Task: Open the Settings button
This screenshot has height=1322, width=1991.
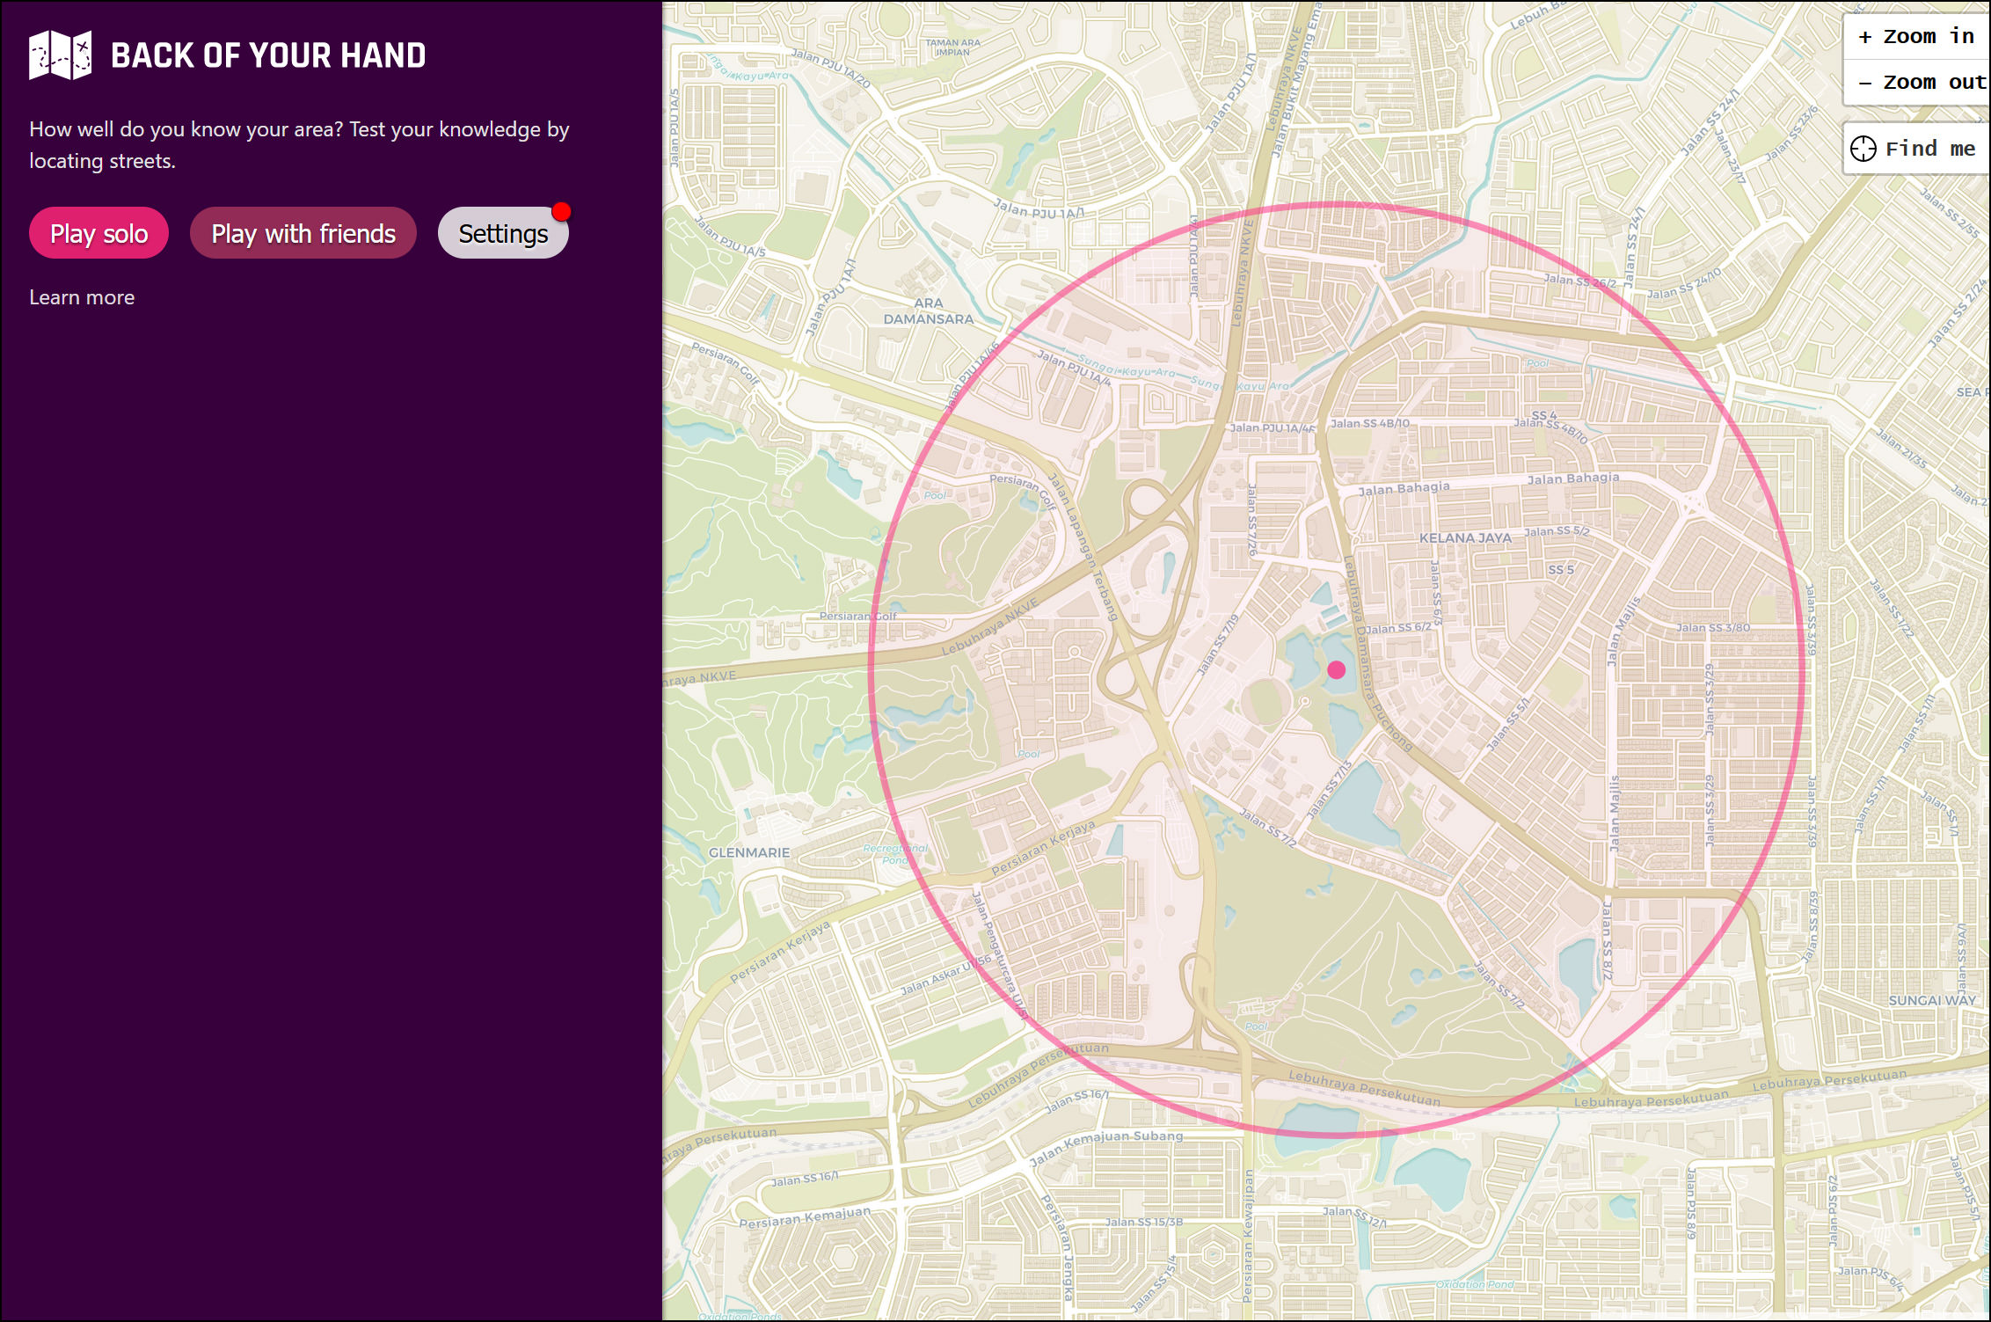Action: click(503, 233)
